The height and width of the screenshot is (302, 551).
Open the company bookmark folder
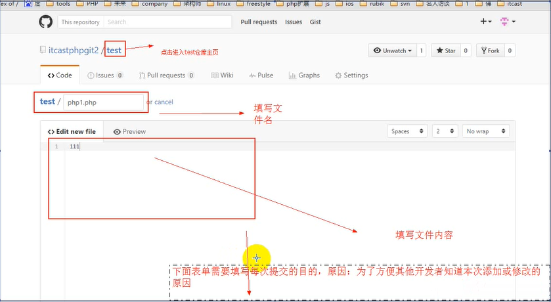tap(150, 3)
